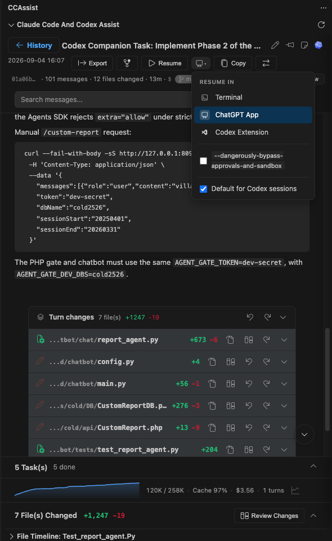The height and width of the screenshot is (541, 332).
Task: Show diff for test_report_agent.py
Action: (249, 450)
